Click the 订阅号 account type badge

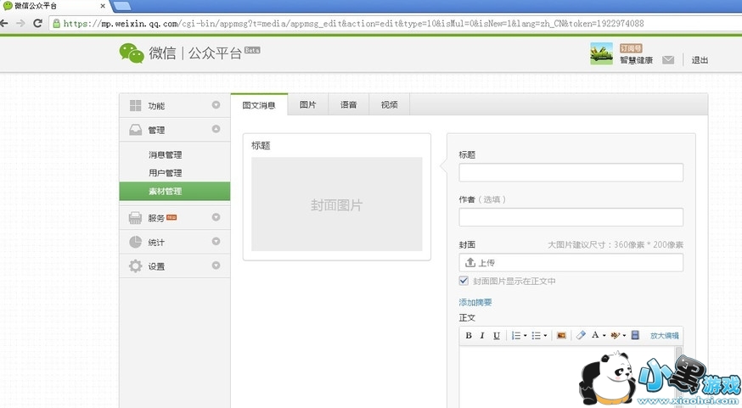[631, 48]
